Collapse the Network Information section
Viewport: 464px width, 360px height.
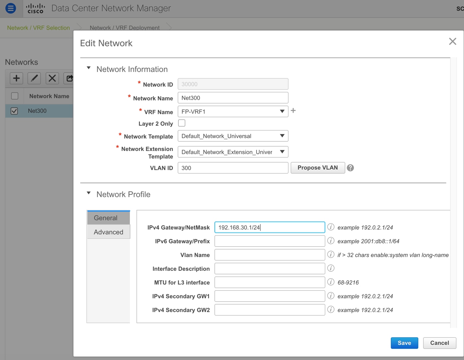88,68
